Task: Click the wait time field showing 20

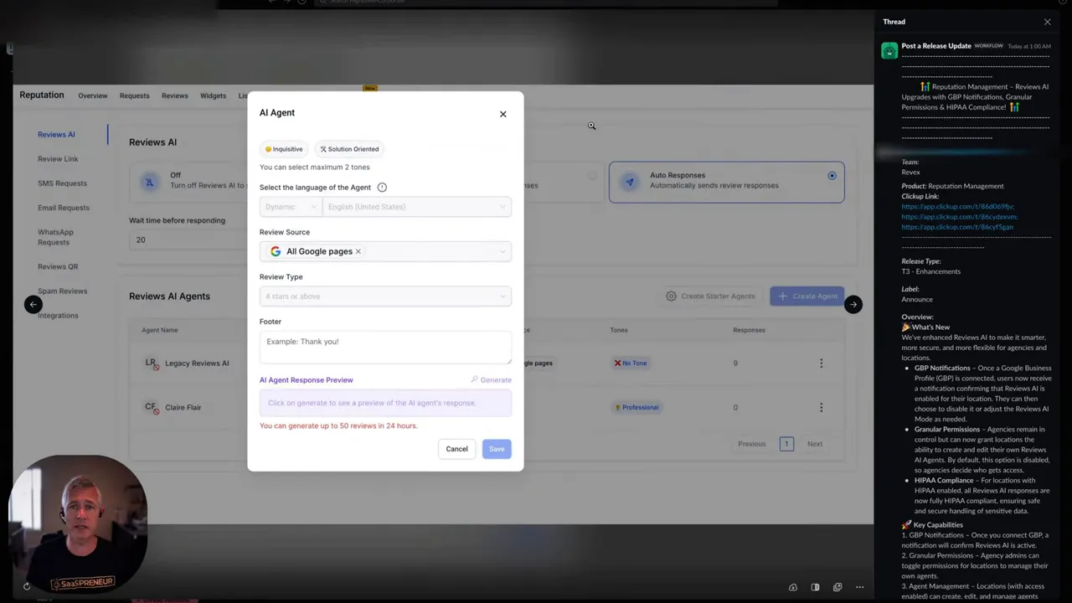Action: coord(188,240)
